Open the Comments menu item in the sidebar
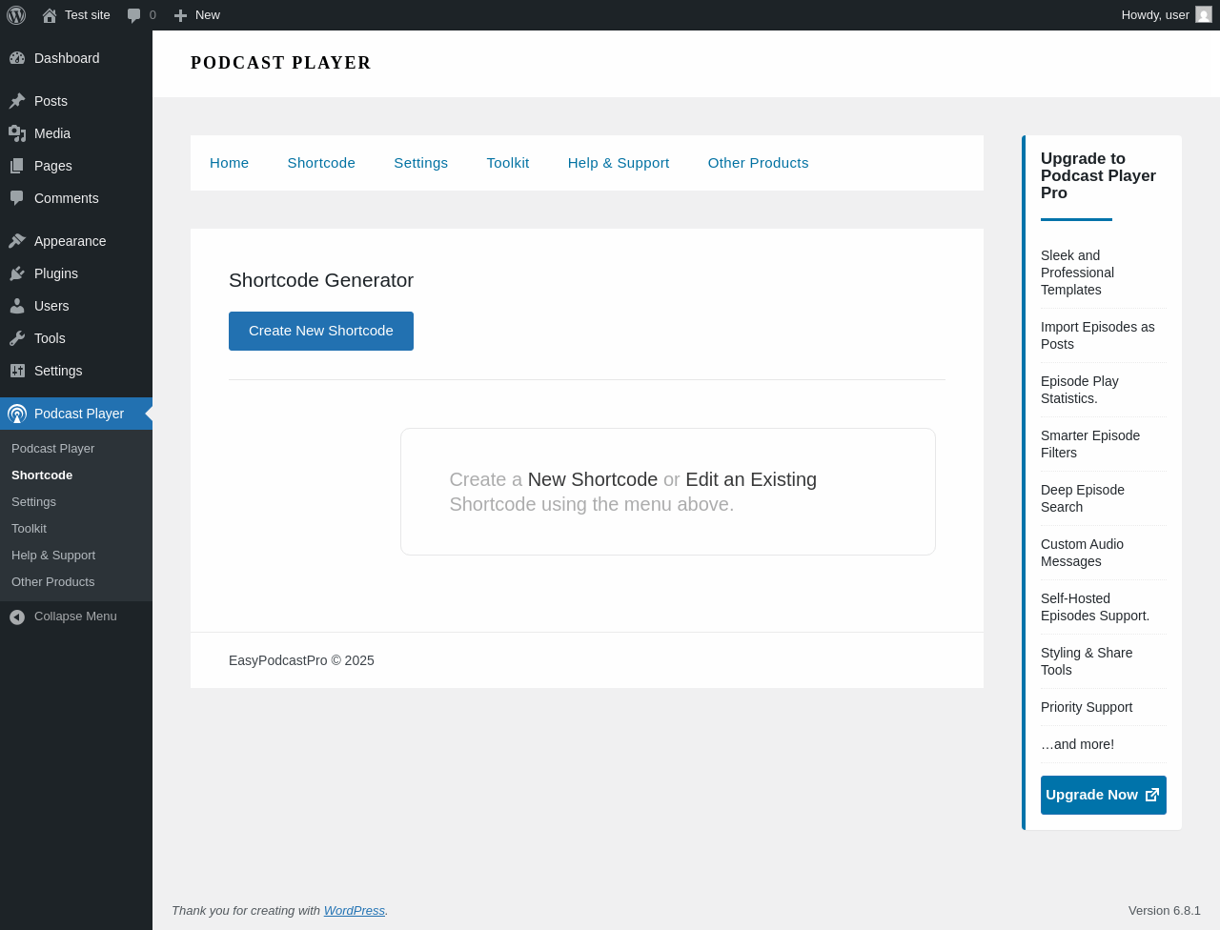This screenshot has width=1220, height=930. point(76,198)
